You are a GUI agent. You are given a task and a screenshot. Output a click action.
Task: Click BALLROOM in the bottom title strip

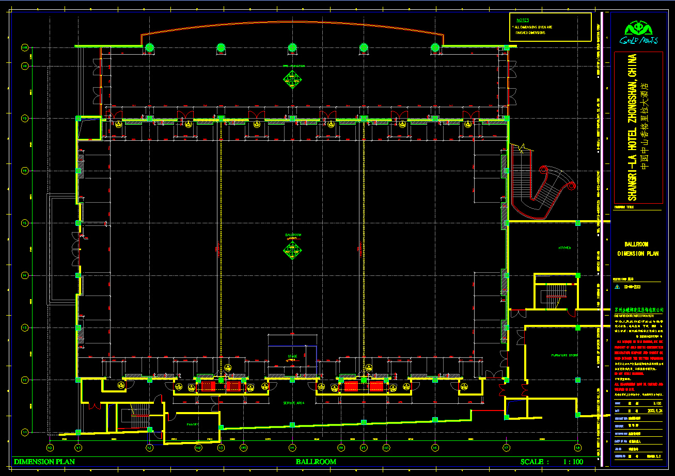click(316, 462)
